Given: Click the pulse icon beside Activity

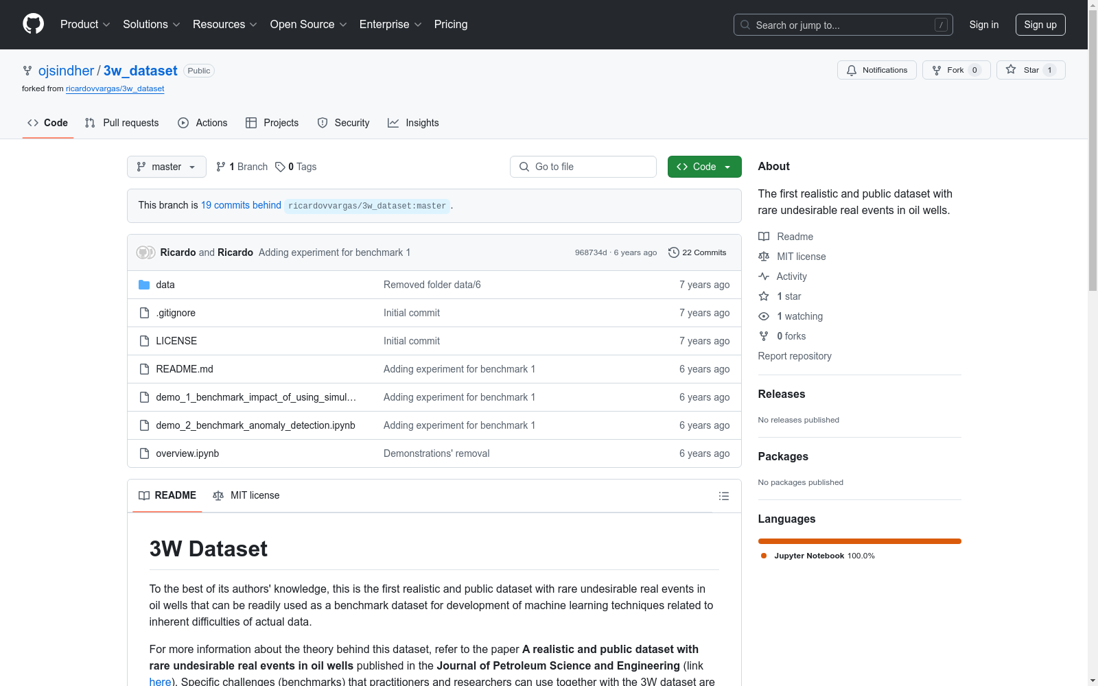Looking at the screenshot, I should pyautogui.click(x=764, y=276).
